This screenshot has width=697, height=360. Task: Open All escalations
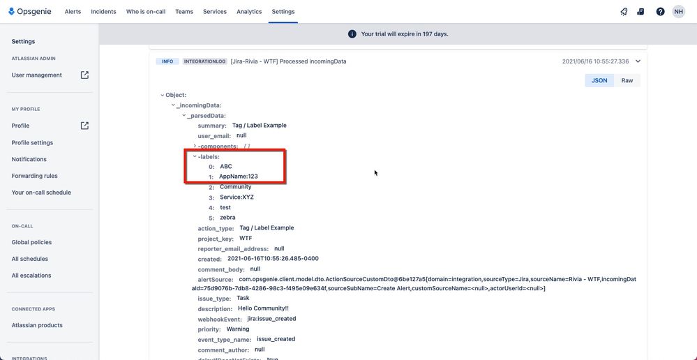(31, 276)
